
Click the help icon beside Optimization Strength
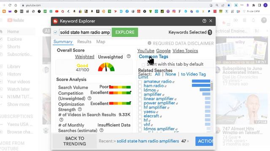point(80,109)
